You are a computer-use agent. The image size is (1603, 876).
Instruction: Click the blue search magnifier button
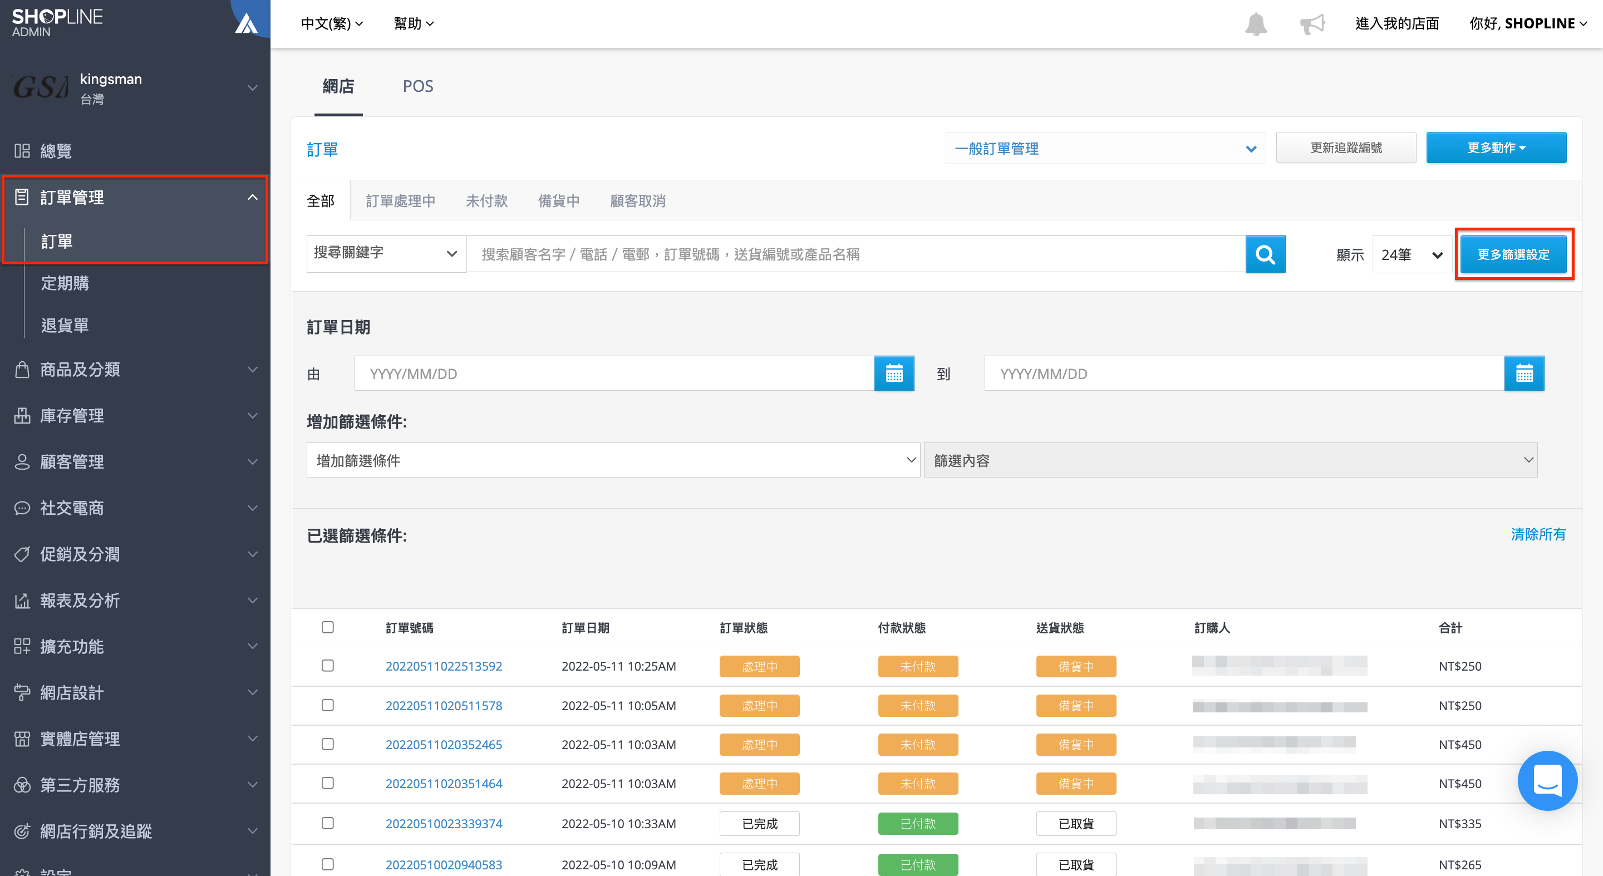pyautogui.click(x=1265, y=254)
